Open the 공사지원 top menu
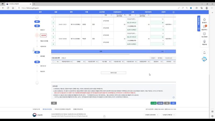215x121 pixels. [102, 12]
